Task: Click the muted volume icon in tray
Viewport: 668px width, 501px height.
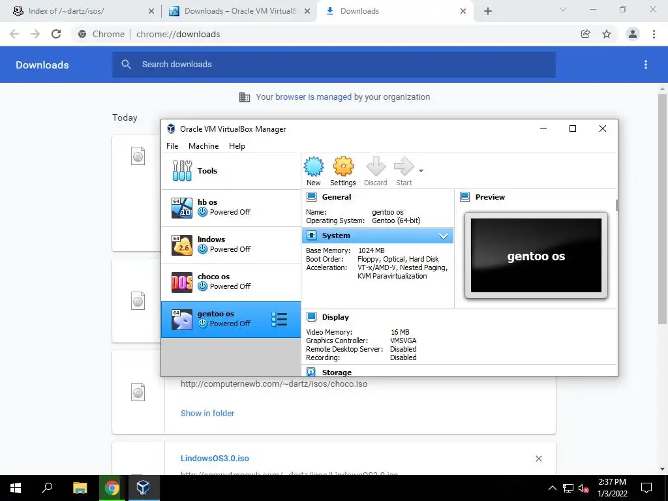Action: pyautogui.click(x=584, y=488)
